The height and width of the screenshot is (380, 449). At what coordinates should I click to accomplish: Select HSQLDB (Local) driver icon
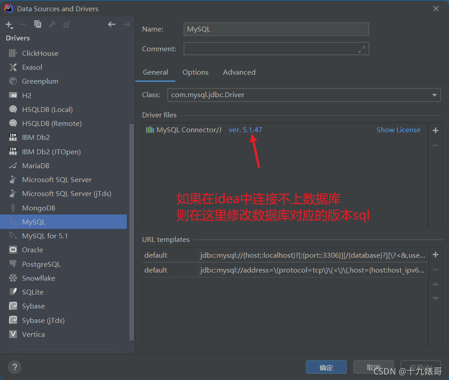click(13, 109)
